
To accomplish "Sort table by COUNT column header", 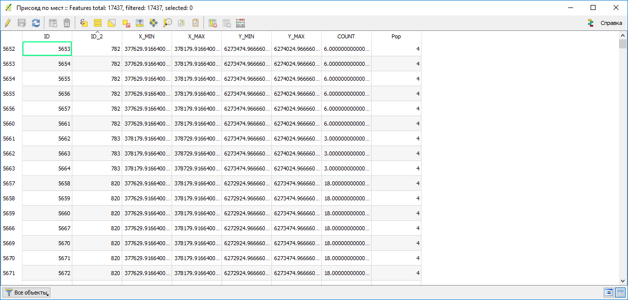I will coord(346,36).
